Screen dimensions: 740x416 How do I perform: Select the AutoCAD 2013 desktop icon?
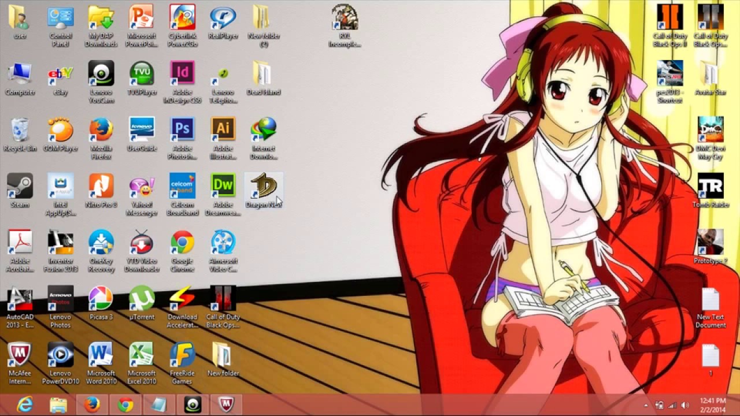tap(20, 307)
